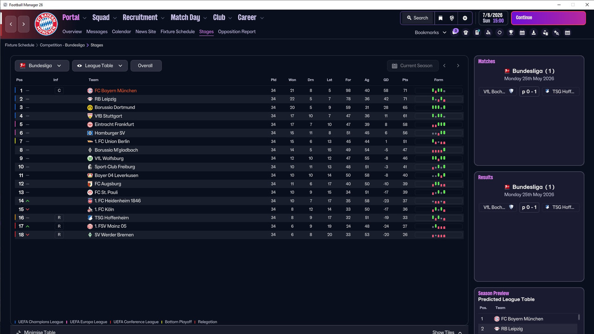Go to the next season arrow

tap(458, 66)
